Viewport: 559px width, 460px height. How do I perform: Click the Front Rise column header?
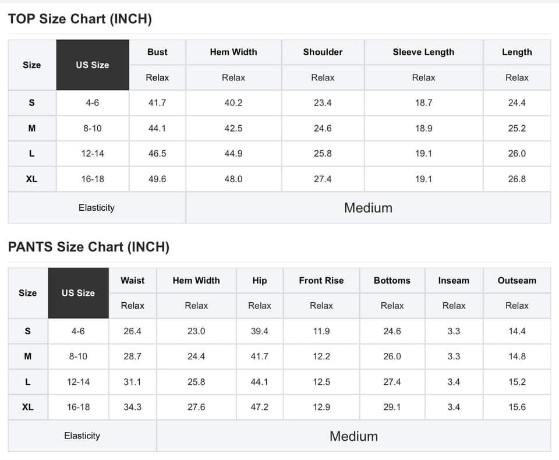321,281
